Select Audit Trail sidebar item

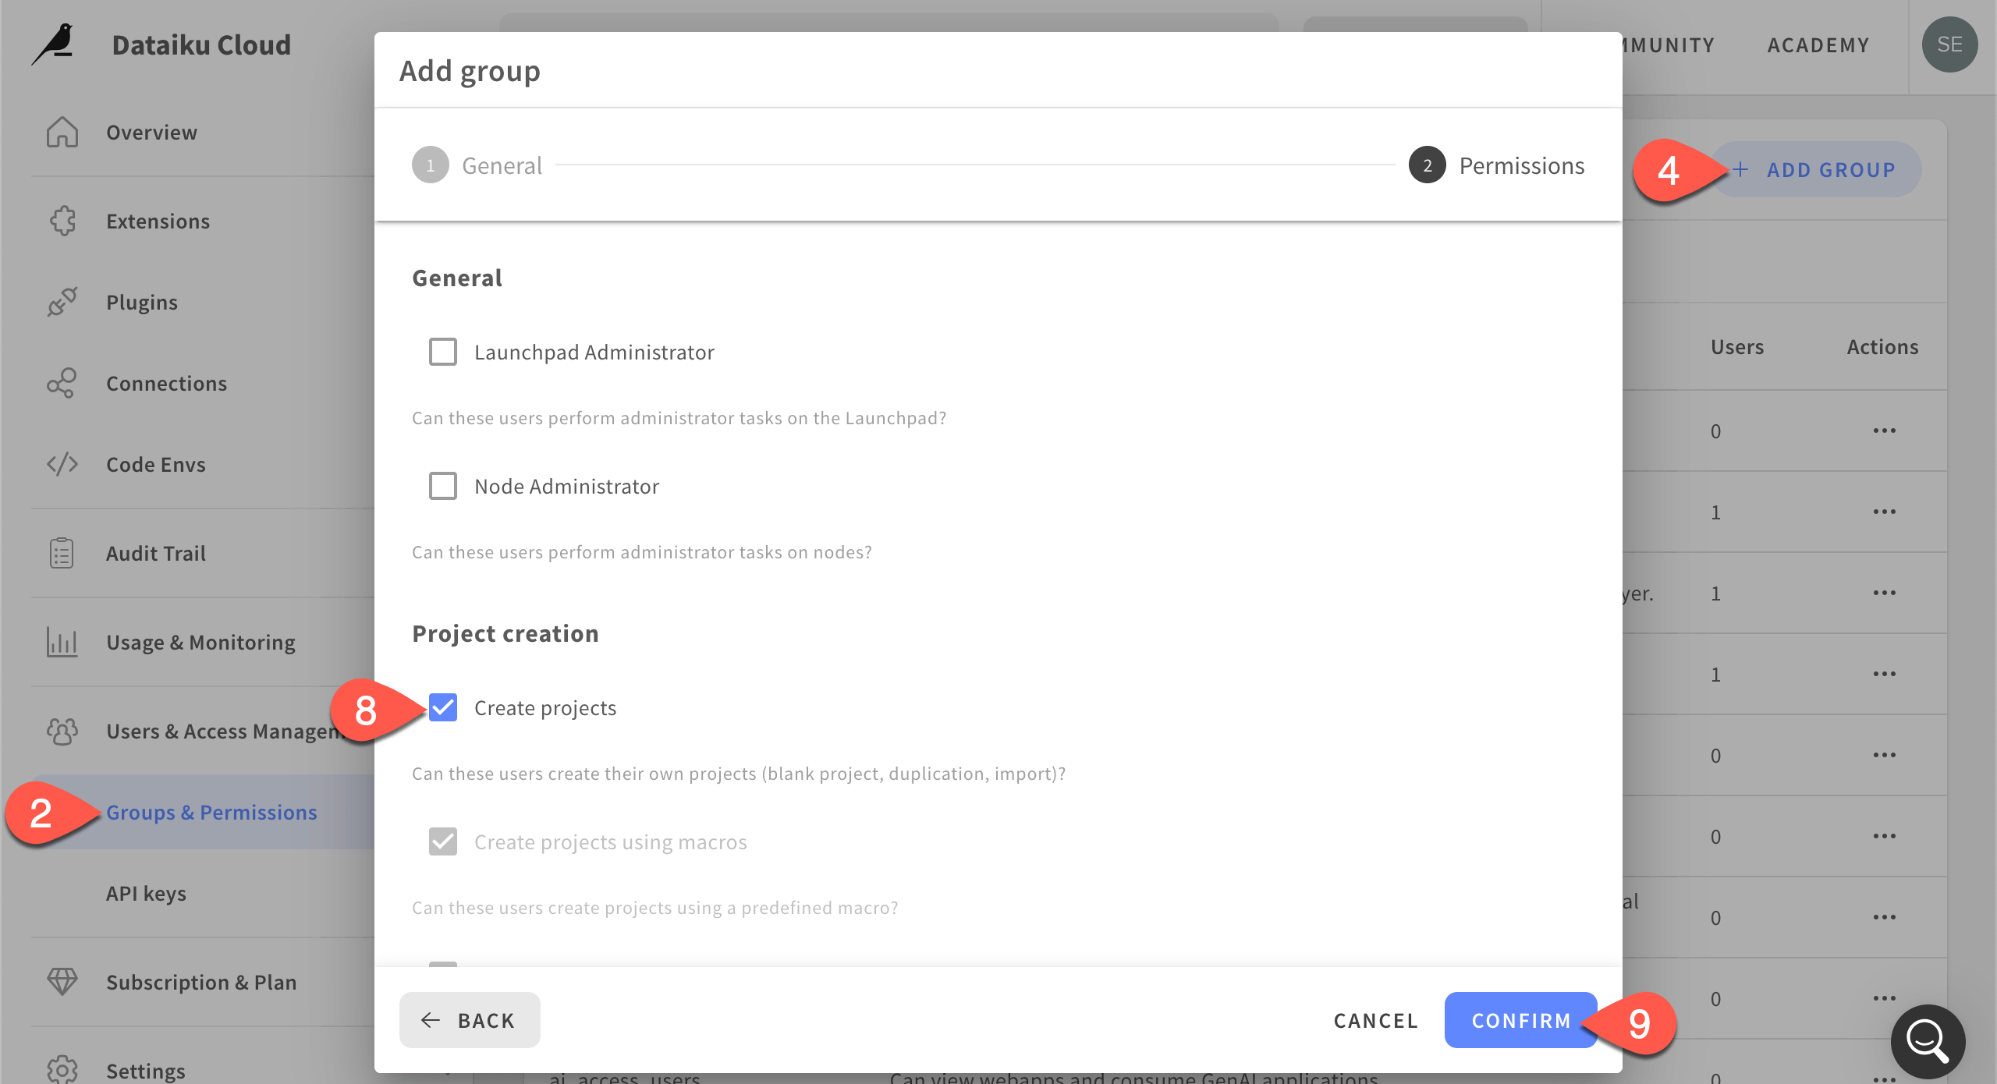[156, 553]
